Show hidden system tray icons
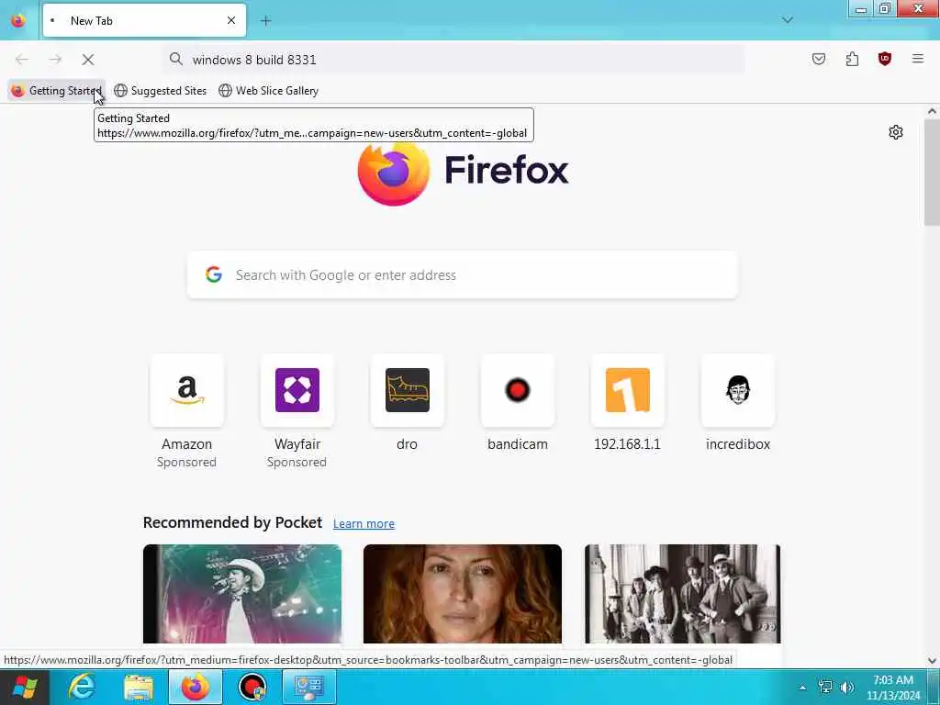 tap(802, 688)
